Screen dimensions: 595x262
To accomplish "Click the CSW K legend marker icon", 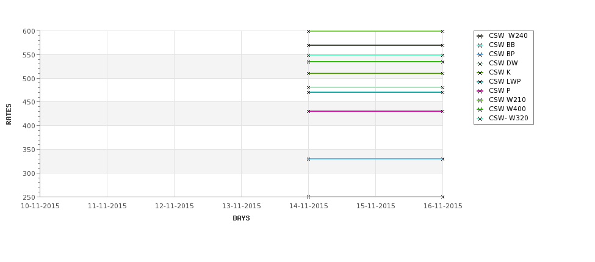I will tap(480, 73).
